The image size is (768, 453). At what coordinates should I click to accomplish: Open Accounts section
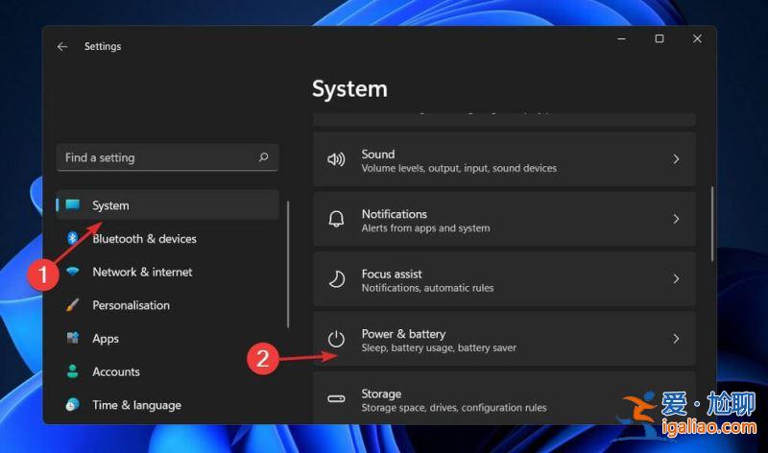coord(167,371)
